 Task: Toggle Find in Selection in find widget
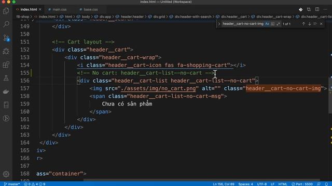315,24
